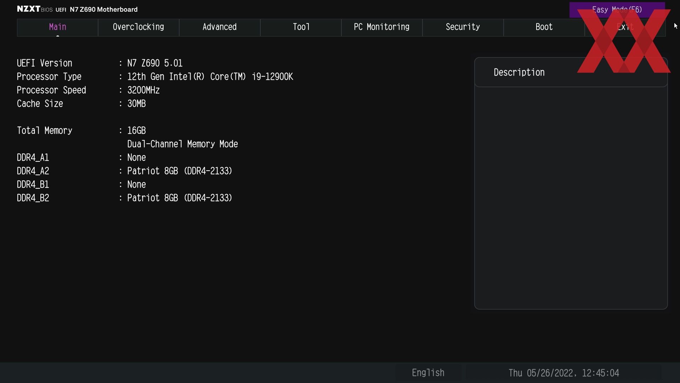Click the N7 Z690 Motherboard title
This screenshot has width=680, height=383.
(x=103, y=10)
